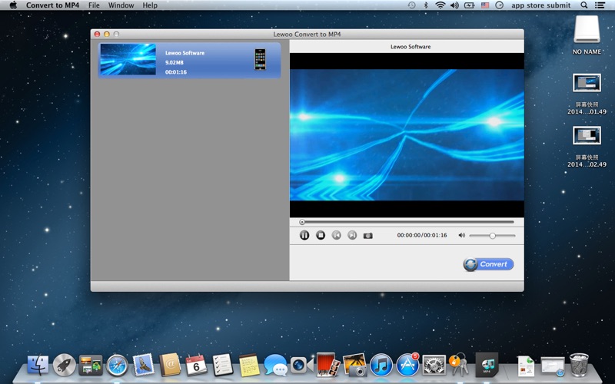This screenshot has width=615, height=384.
Task: Click the playback progress bar
Action: click(407, 222)
